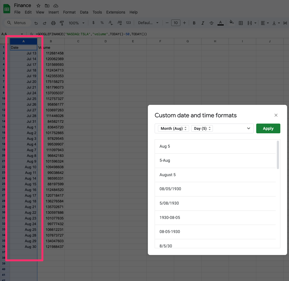Toggle bold formatting

[194, 23]
